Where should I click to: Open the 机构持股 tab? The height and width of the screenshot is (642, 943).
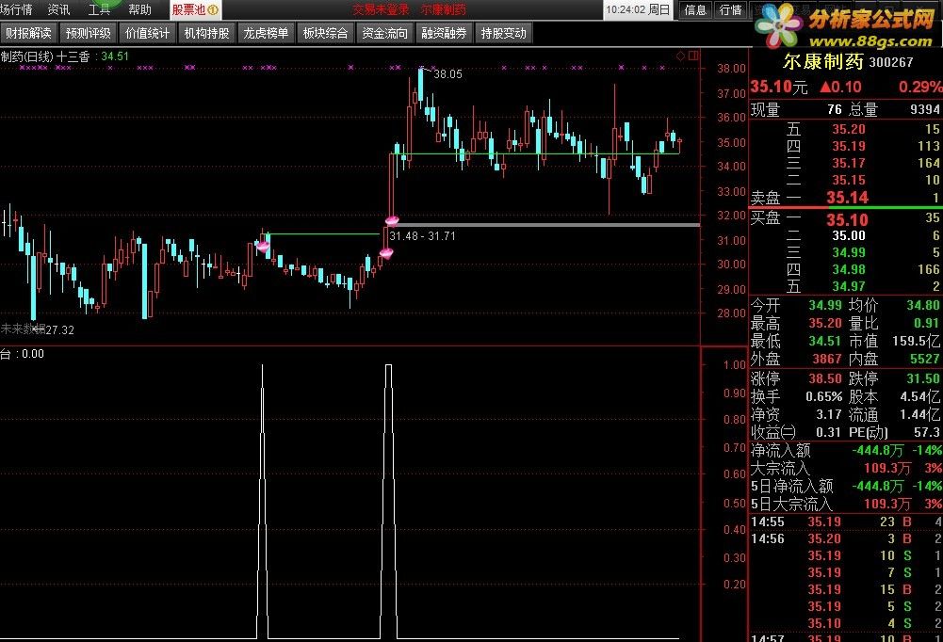pos(207,34)
